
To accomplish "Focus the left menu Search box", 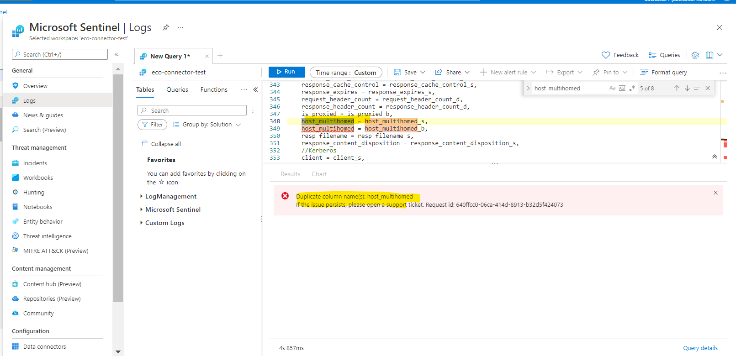I will pyautogui.click(x=60, y=54).
